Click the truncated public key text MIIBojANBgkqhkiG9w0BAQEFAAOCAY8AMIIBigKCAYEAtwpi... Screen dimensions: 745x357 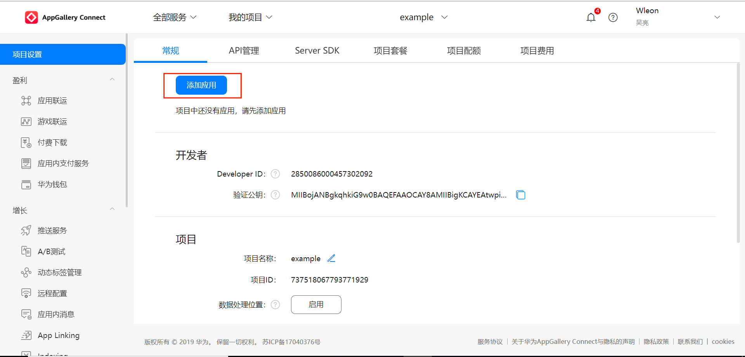click(399, 195)
